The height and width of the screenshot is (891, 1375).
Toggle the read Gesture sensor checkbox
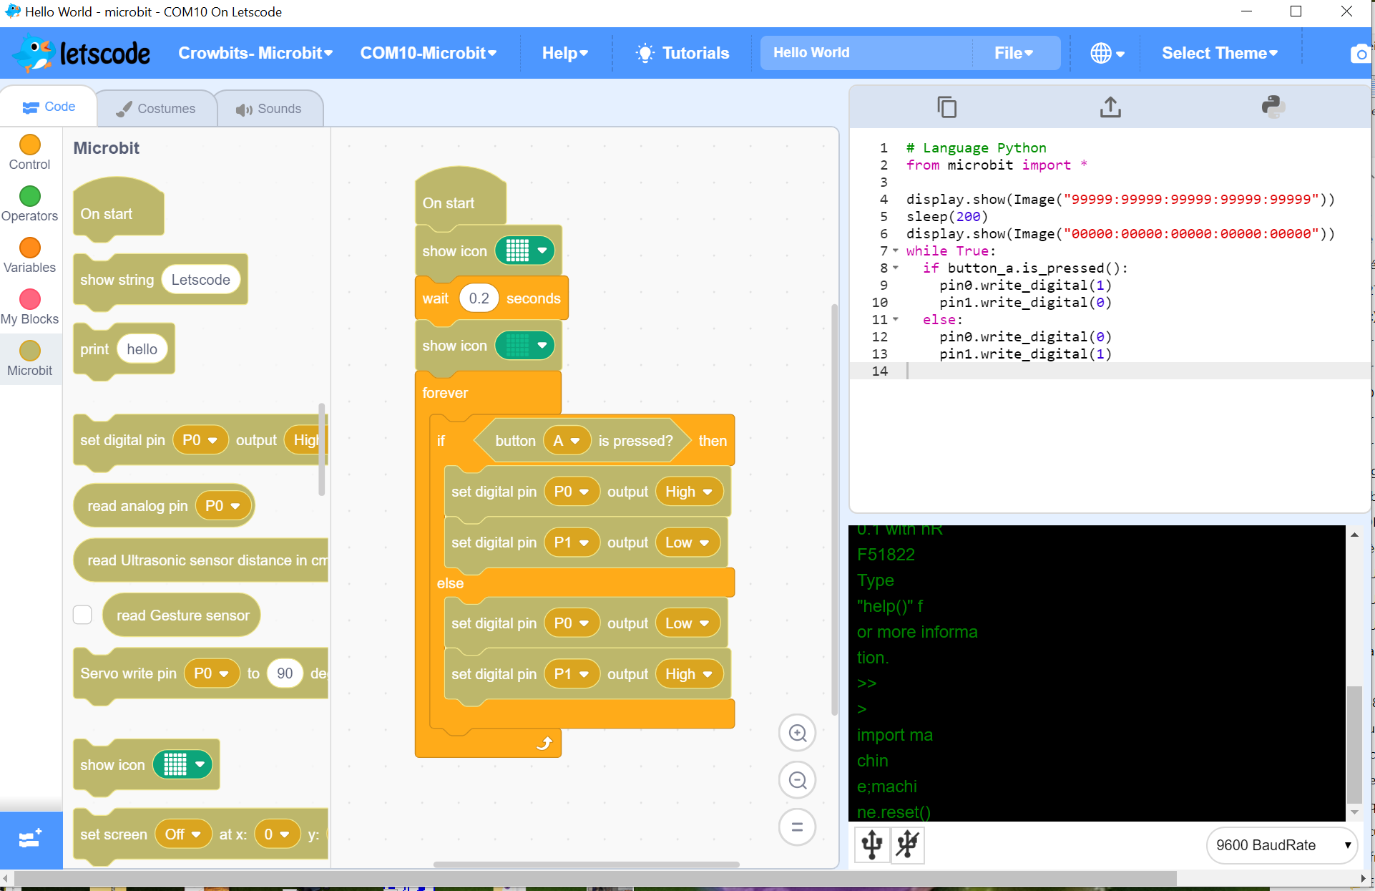(83, 615)
